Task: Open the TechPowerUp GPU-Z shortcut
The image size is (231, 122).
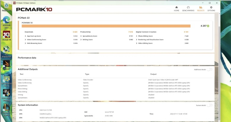Action: 7,81
